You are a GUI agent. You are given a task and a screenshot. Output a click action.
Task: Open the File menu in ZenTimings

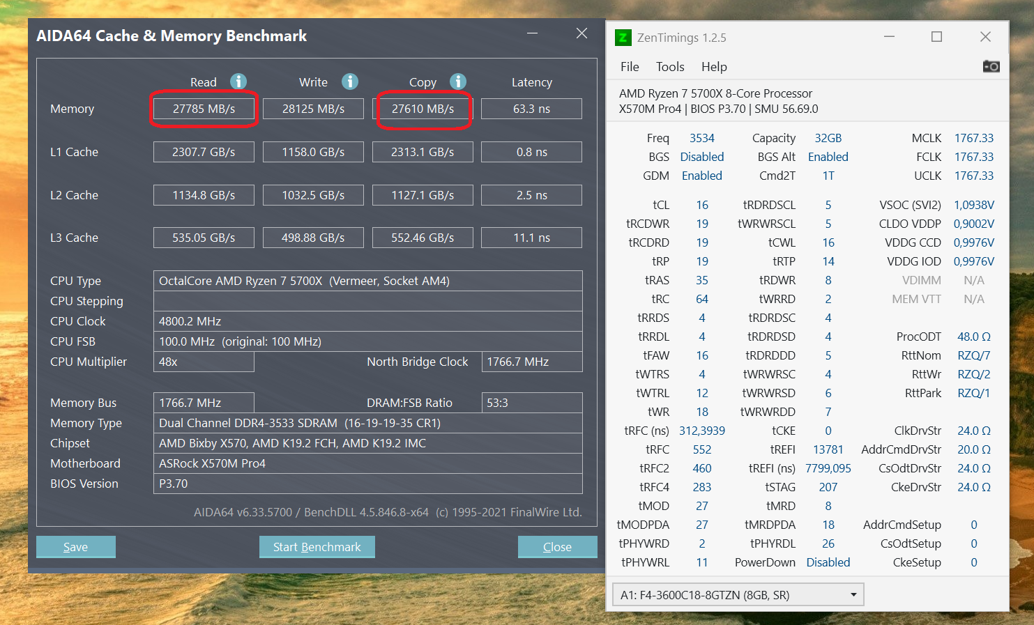tap(630, 67)
